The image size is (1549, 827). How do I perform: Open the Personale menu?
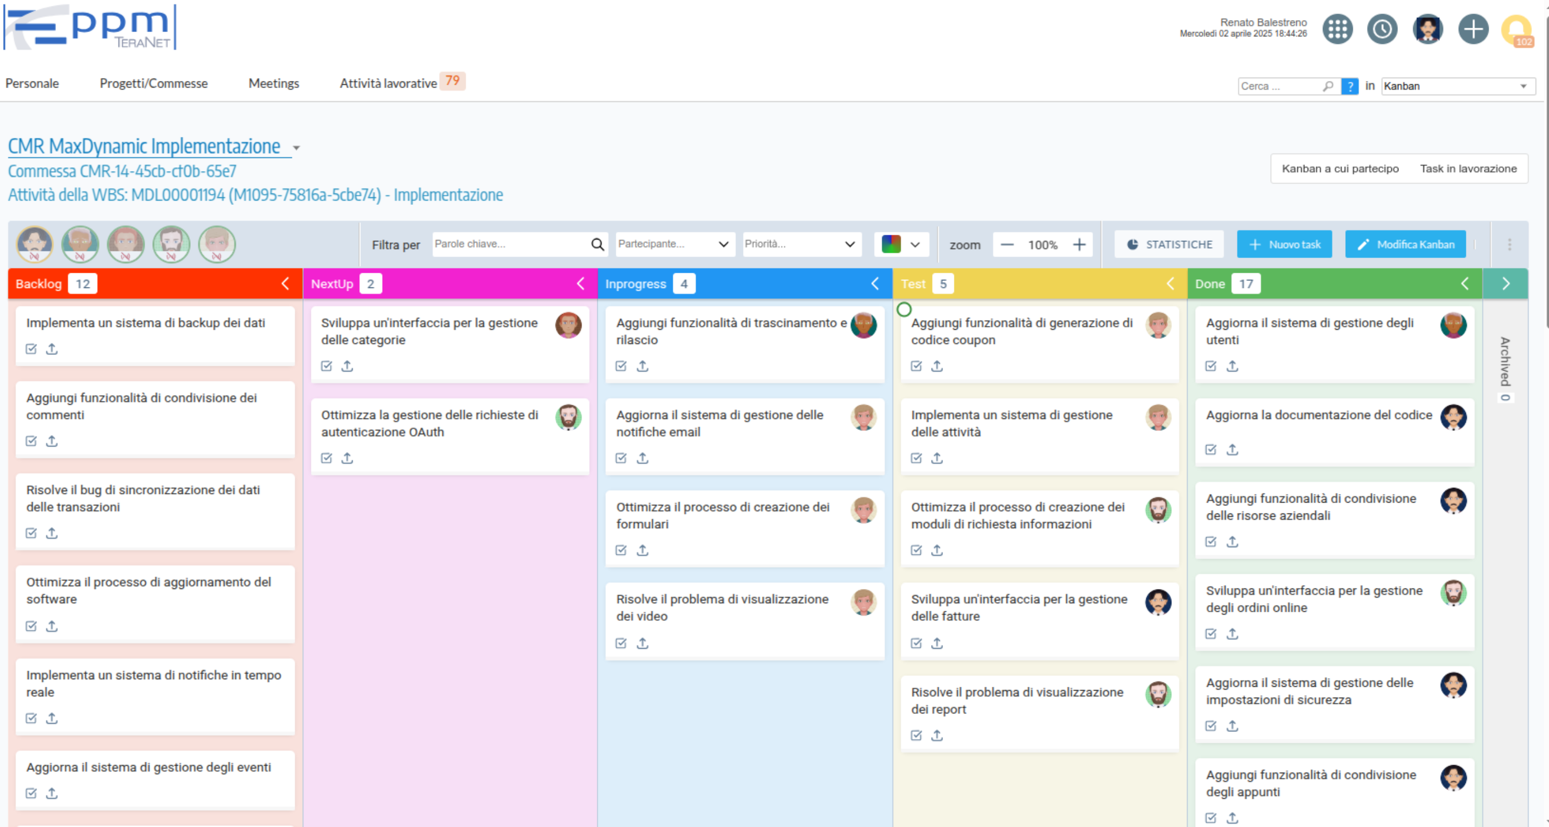click(x=32, y=84)
